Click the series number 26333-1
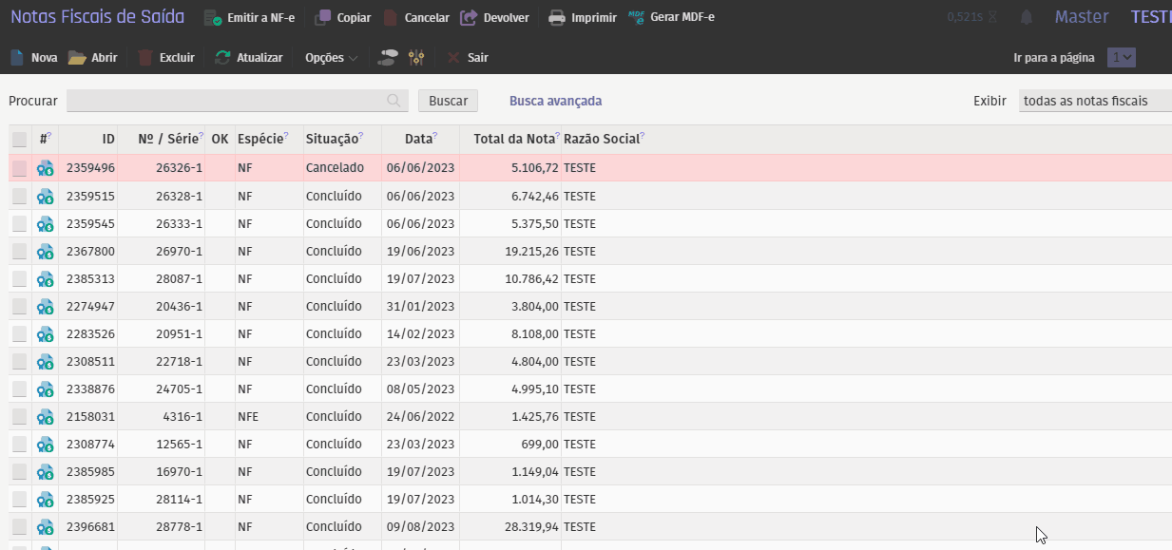The image size is (1172, 550). coord(180,223)
